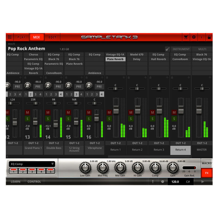Screen dimensions: 218x218
Task: Open OUT 1-2 output on MASTER
Action: [x=202, y=143]
